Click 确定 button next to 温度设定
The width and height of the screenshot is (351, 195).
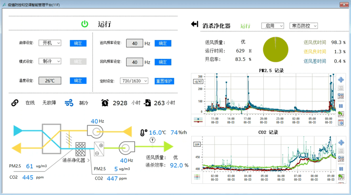[78, 81]
